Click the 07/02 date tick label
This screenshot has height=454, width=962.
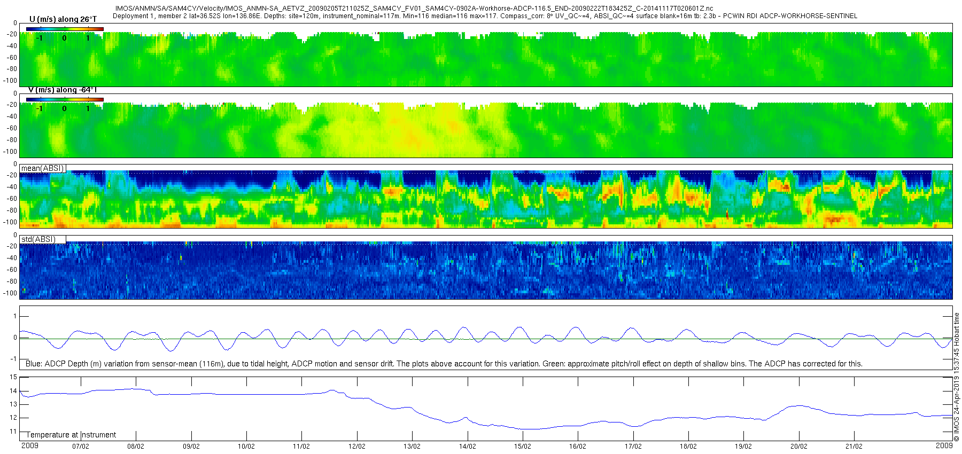point(81,447)
